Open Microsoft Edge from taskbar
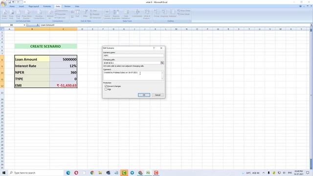Viewport: 313px width, 176px height. tap(68, 173)
